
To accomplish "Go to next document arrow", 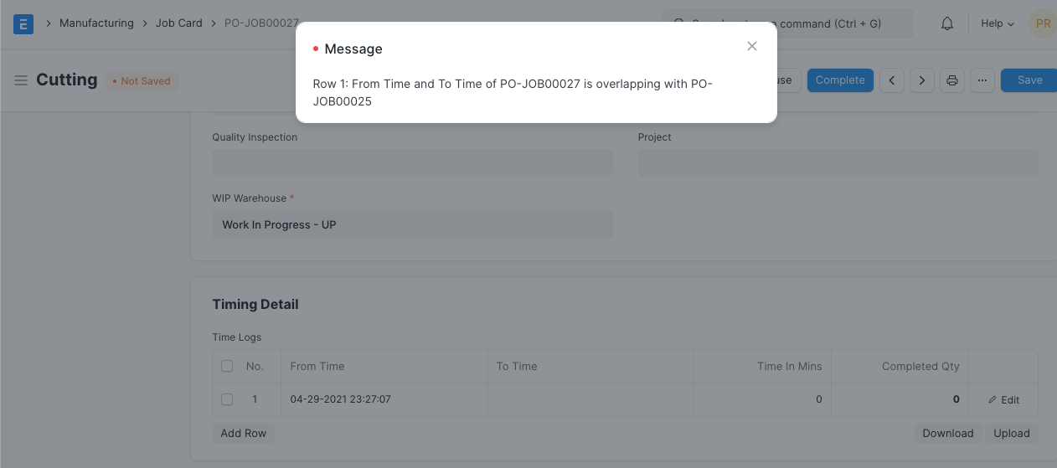I will click(922, 80).
